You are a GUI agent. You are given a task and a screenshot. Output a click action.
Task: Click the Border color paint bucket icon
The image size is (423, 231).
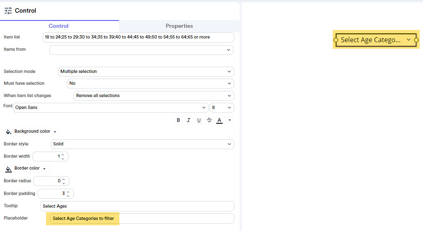coord(8,169)
